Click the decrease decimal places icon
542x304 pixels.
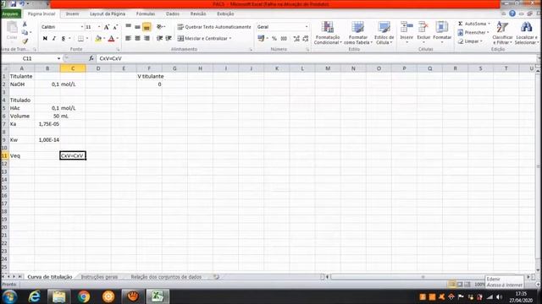[305, 39]
